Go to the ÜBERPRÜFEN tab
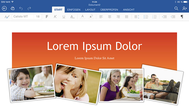Image resolution: width=189 pixels, height=110 pixels. coord(109,10)
